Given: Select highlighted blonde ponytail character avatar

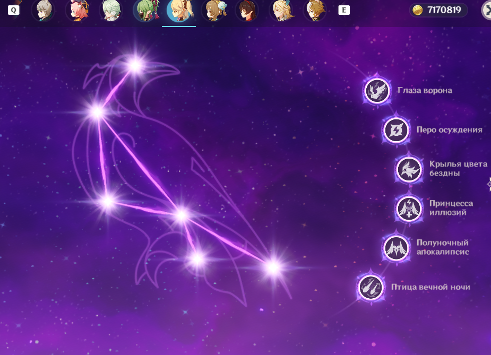Looking at the screenshot, I should (x=179, y=11).
